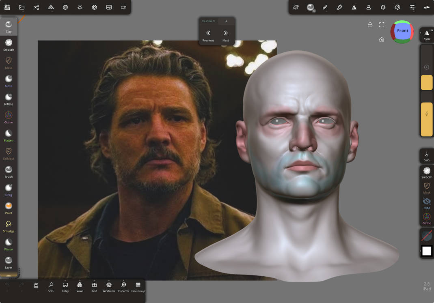434x303 pixels.
Task: Open Symmetry settings in top toolbar
Action: point(354,7)
